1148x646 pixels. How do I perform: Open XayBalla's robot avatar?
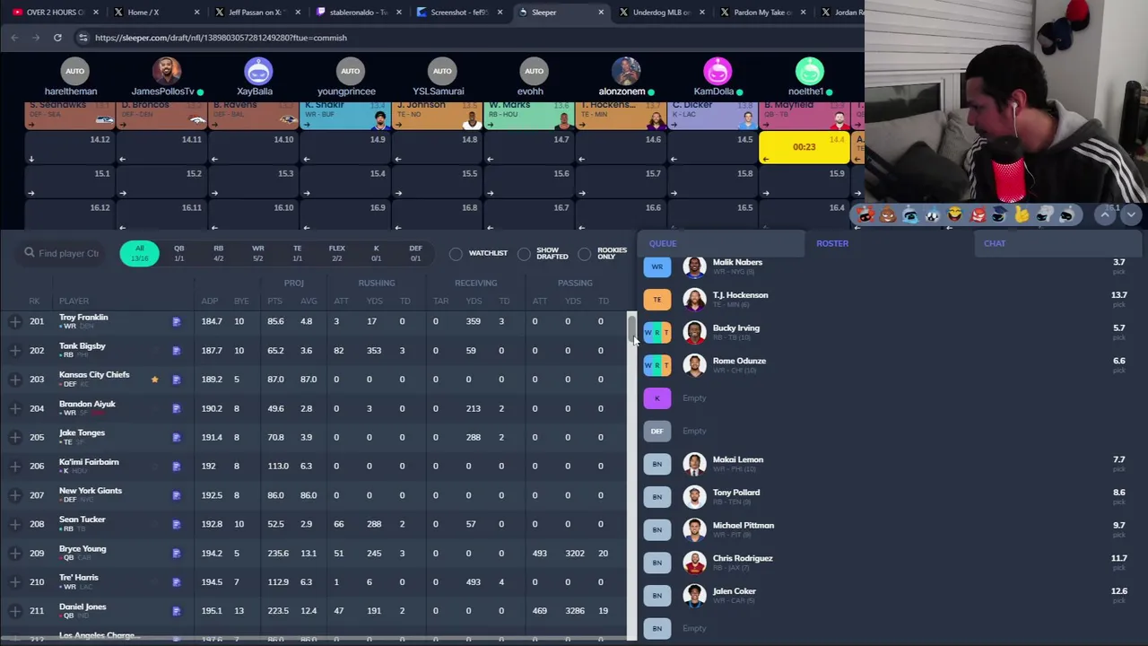pyautogui.click(x=258, y=71)
